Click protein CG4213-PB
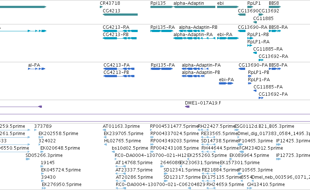310x190 pixels. coord(116,72)
